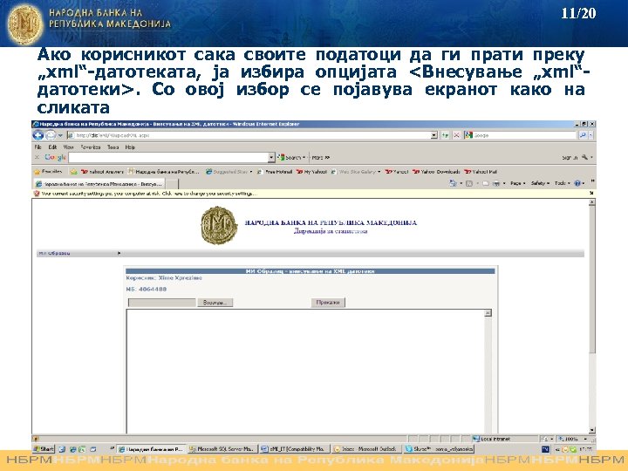Click page scrollbar up arrow
Image resolution: width=628 pixels, height=471 pixels.
[x=592, y=202]
